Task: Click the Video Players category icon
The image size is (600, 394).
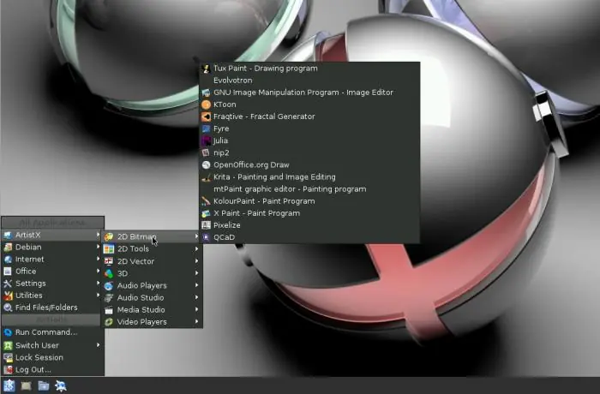Action: pyautogui.click(x=109, y=322)
